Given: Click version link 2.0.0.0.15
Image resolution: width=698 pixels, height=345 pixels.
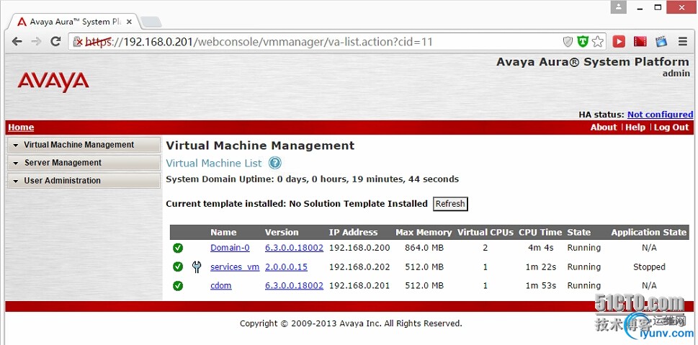Looking at the screenshot, I should coord(286,267).
